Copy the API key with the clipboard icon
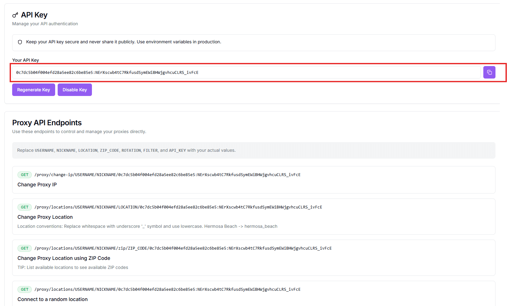The width and height of the screenshot is (507, 306). click(x=489, y=72)
